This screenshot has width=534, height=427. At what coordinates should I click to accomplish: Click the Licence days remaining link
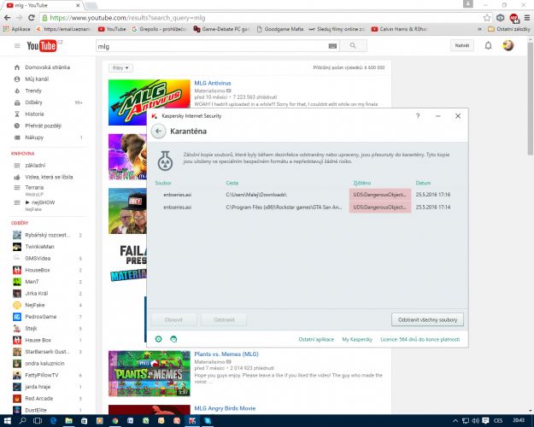click(420, 339)
